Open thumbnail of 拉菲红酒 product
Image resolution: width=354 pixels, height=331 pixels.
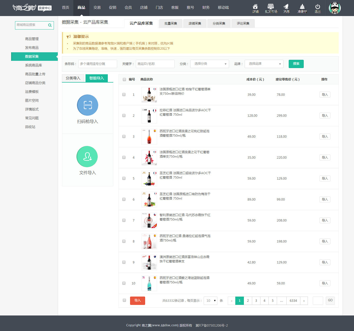tap(149, 116)
